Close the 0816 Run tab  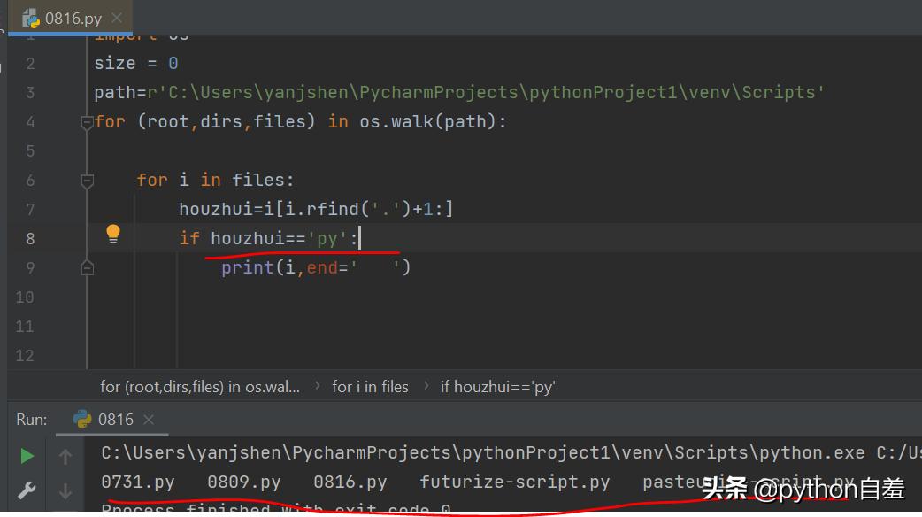point(149,420)
